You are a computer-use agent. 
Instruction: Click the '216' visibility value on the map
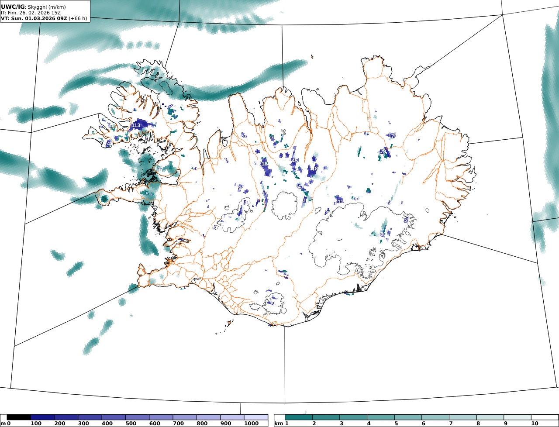click(x=264, y=164)
